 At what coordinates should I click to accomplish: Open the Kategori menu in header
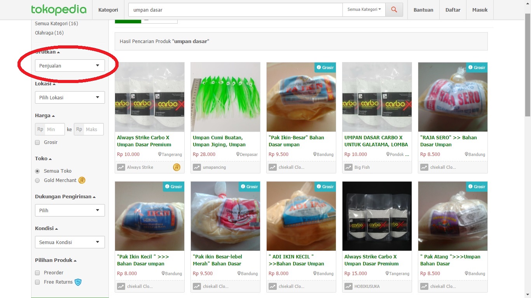click(x=108, y=10)
